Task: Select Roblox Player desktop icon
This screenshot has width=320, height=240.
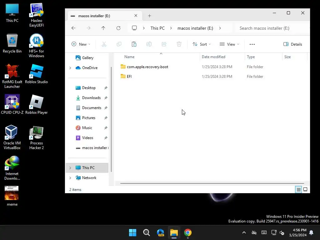Action: [x=37, y=104]
